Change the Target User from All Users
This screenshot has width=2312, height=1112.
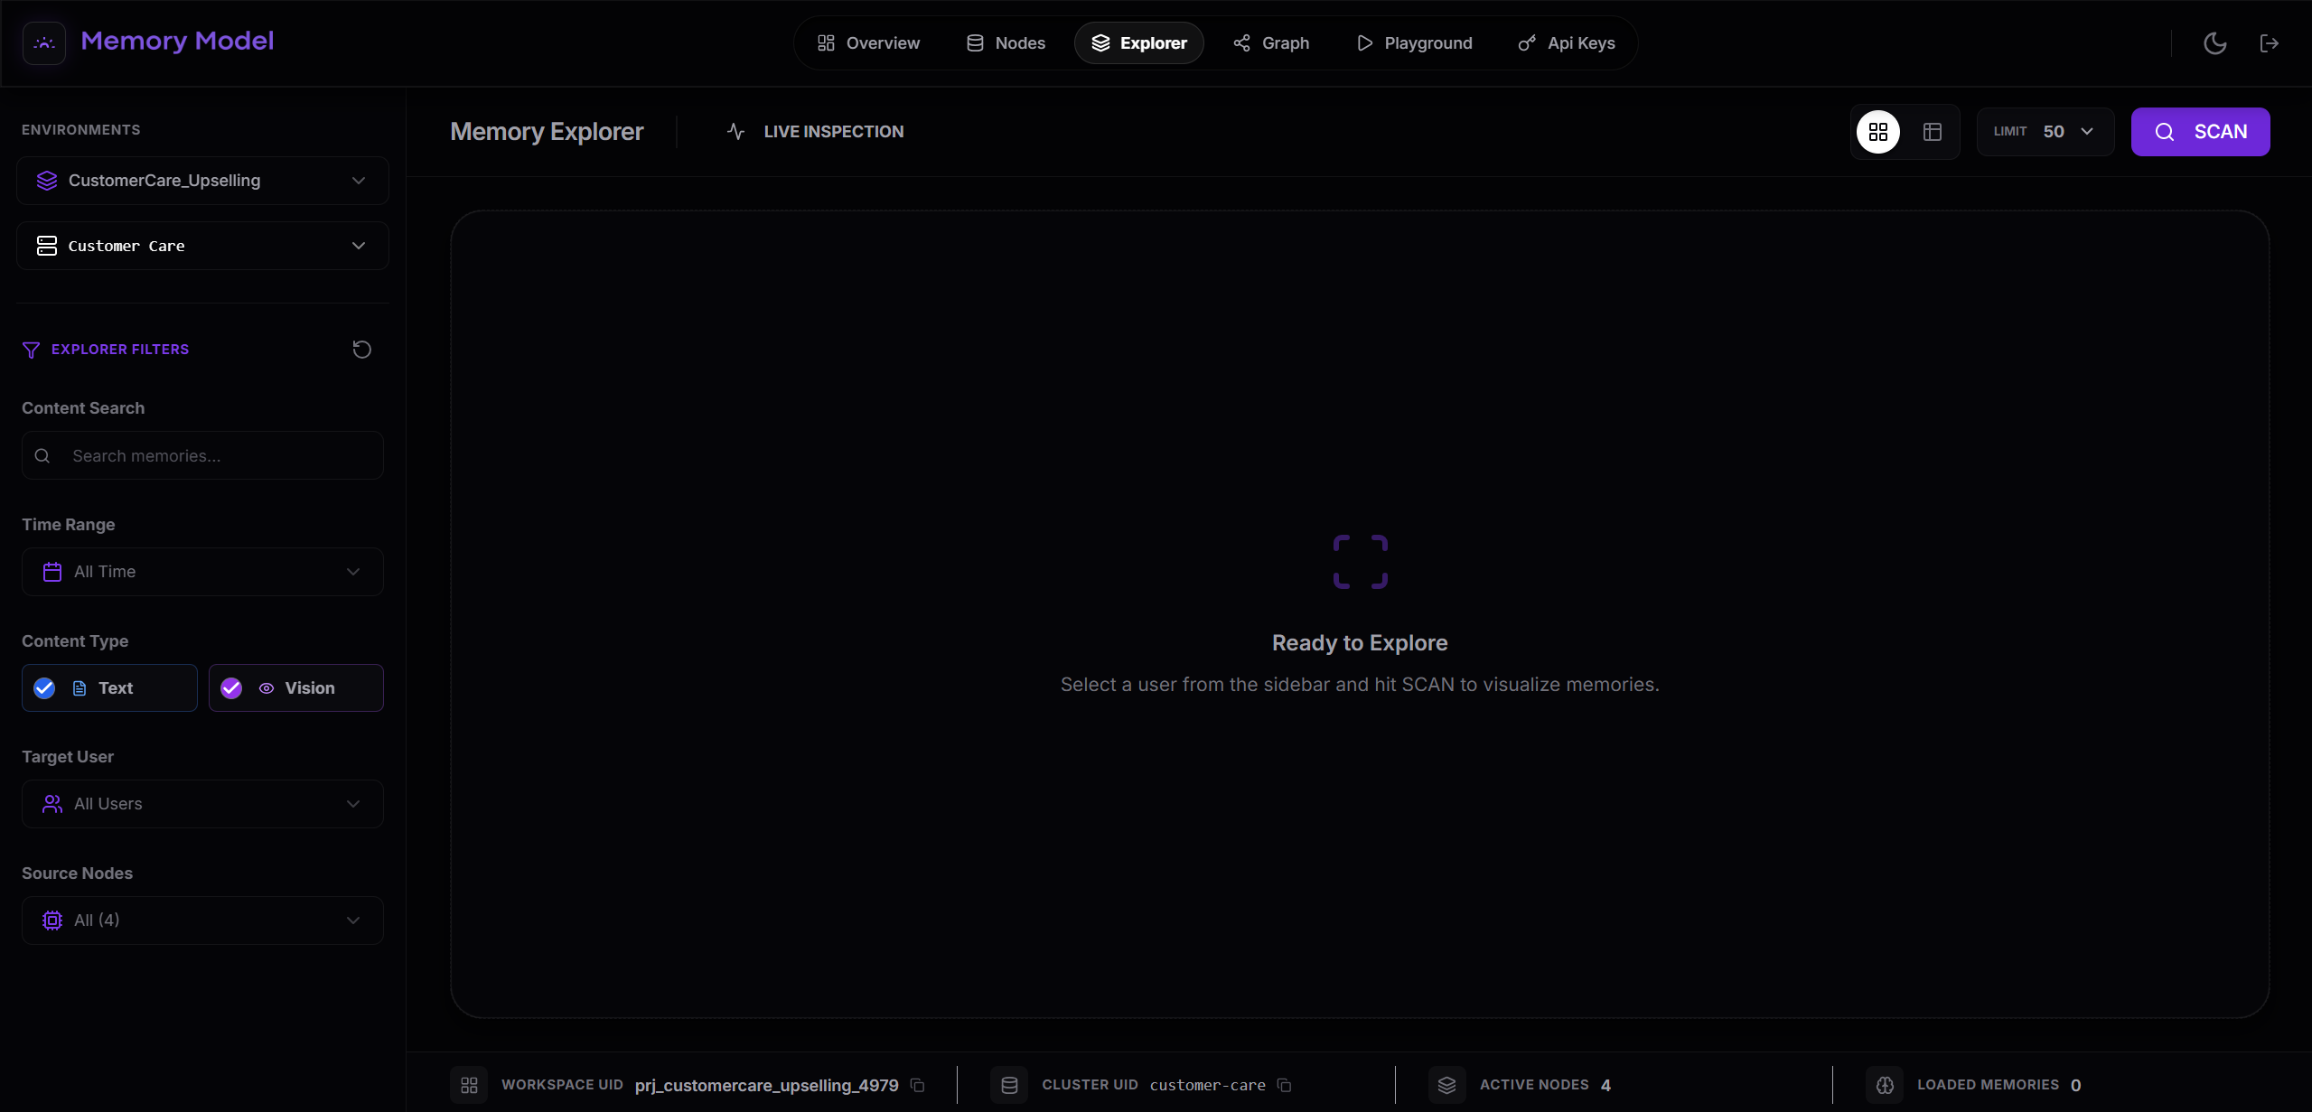[x=201, y=803]
